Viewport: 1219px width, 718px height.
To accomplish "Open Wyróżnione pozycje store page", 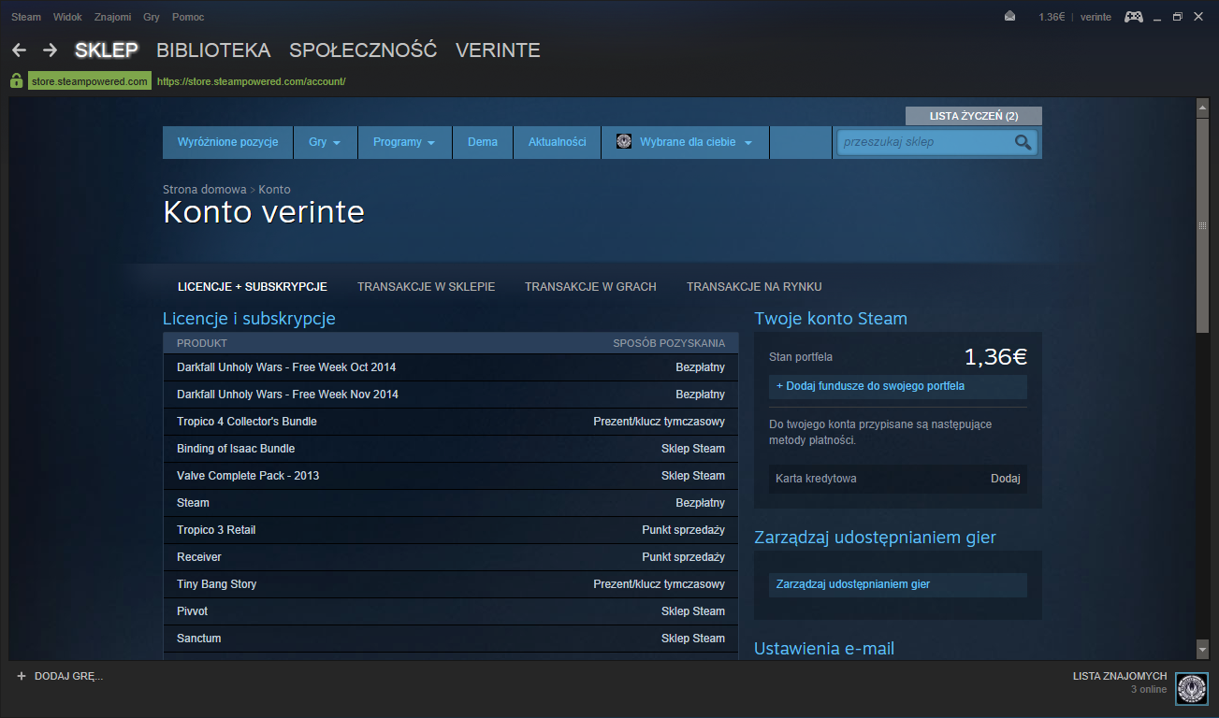I will [x=228, y=142].
